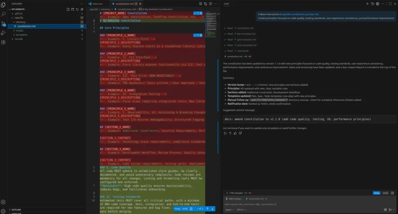Collapse all folders in Explorer
Viewport: 398px width, 214px height.
pyautogui.click(x=82, y=9)
